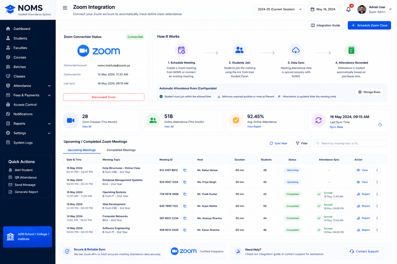Select Add Student quick action
This screenshot has height=264, width=397.
(x=21, y=170)
